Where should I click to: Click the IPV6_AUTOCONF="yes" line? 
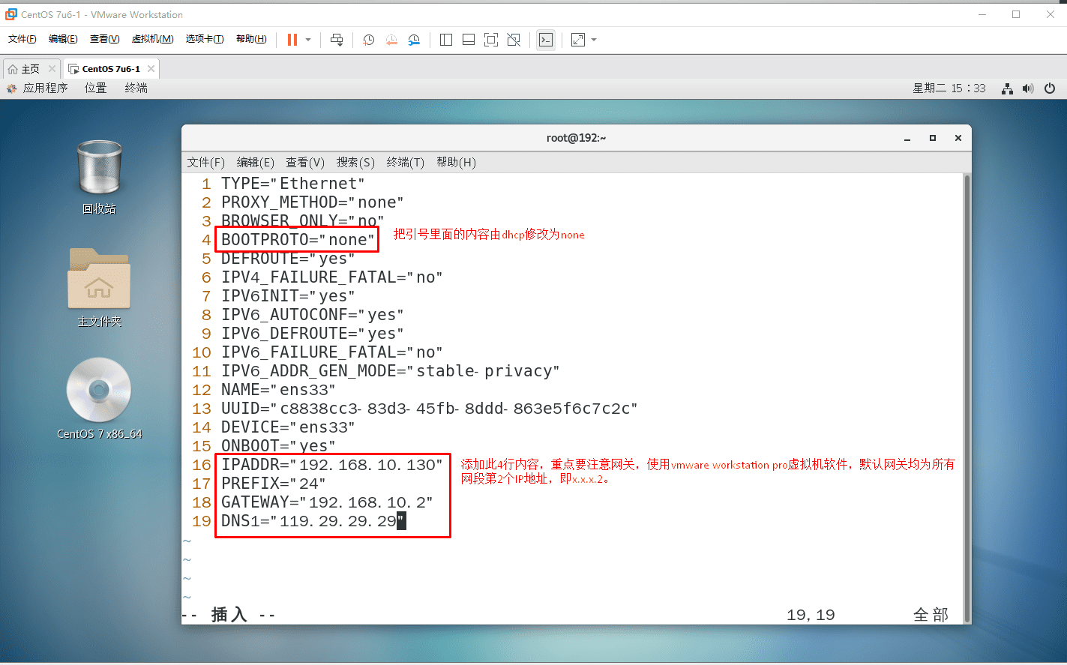pyautogui.click(x=312, y=315)
